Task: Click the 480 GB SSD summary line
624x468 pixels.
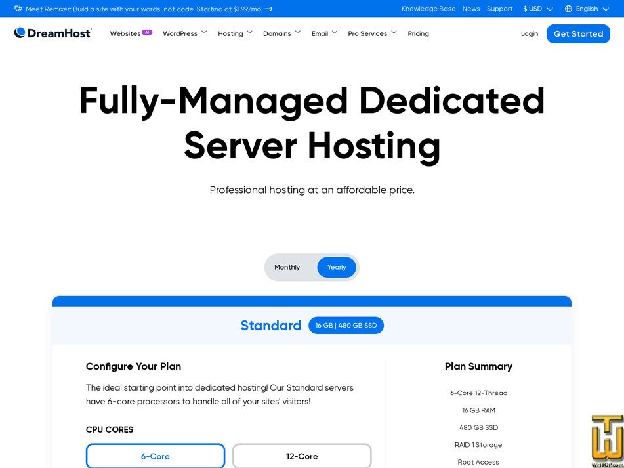Action: point(478,427)
